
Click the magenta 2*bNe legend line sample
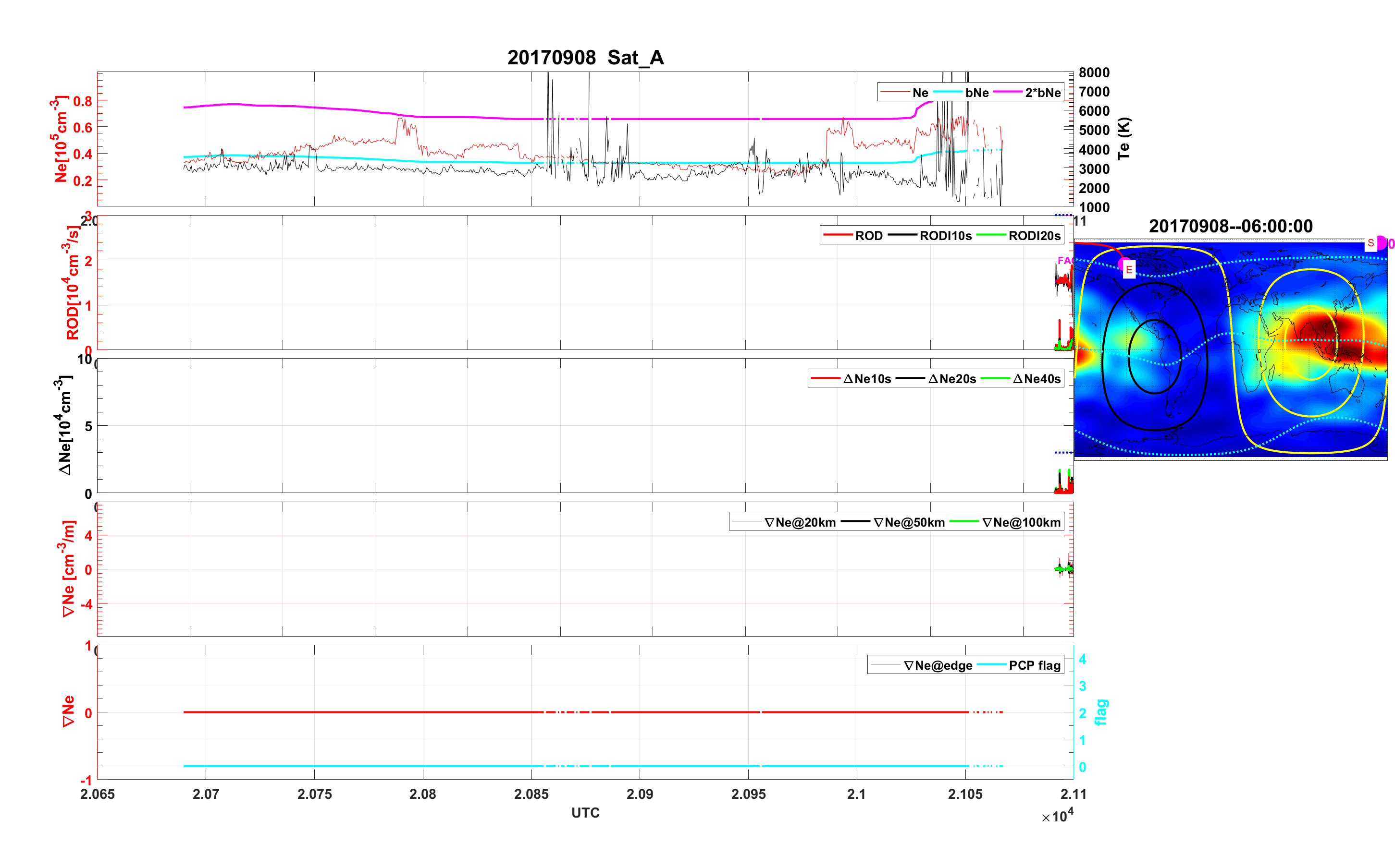[x=1008, y=92]
